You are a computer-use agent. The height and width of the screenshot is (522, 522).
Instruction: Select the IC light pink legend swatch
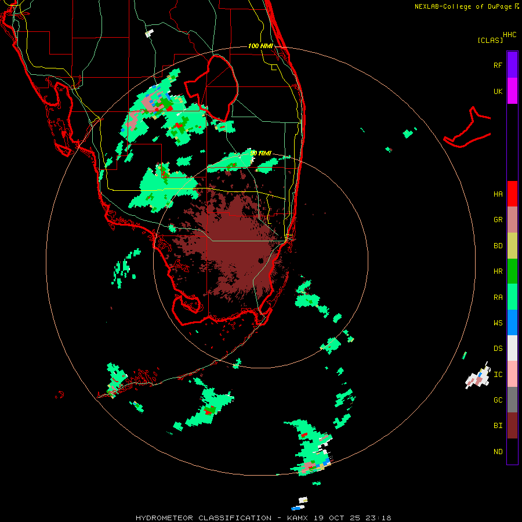point(512,374)
